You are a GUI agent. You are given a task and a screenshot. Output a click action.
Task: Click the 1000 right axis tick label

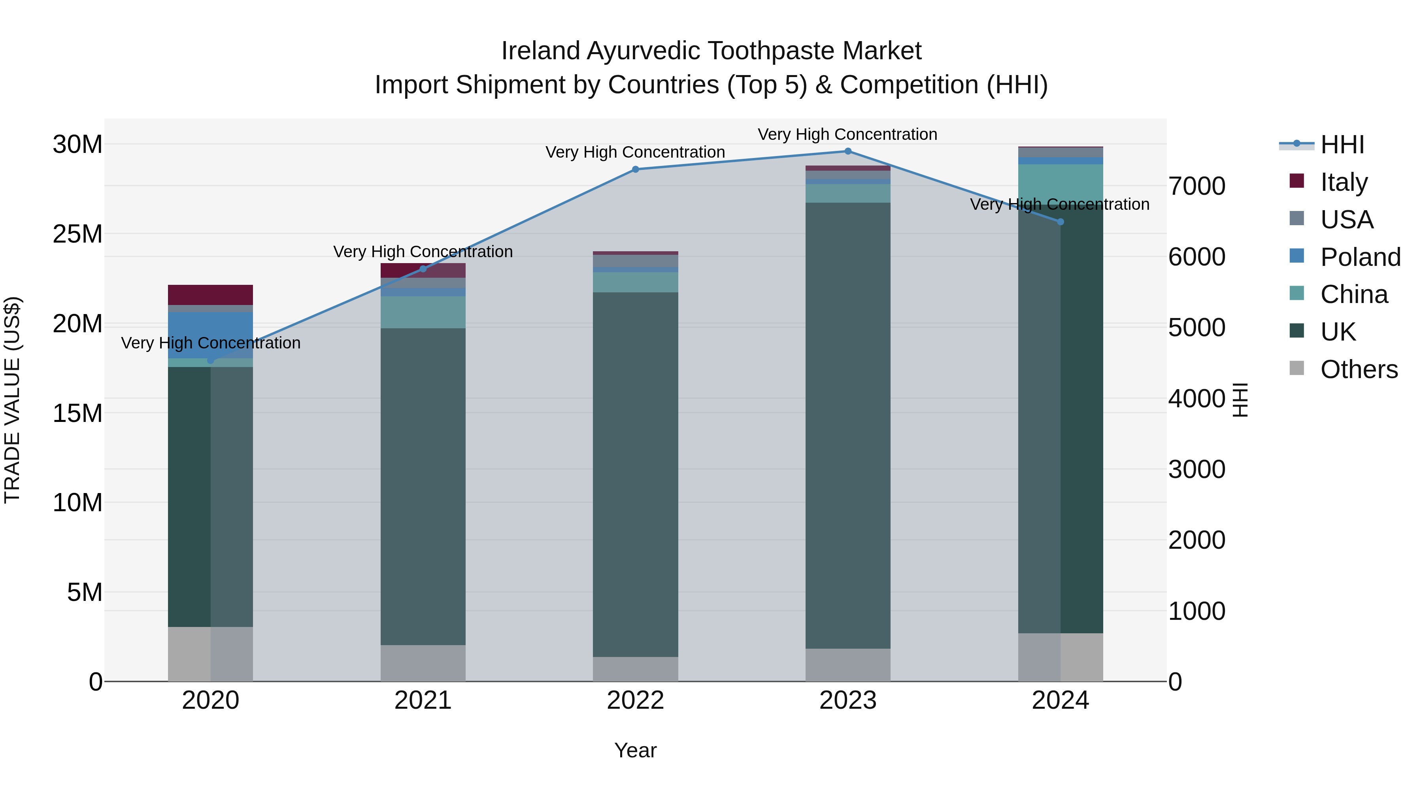[1197, 611]
